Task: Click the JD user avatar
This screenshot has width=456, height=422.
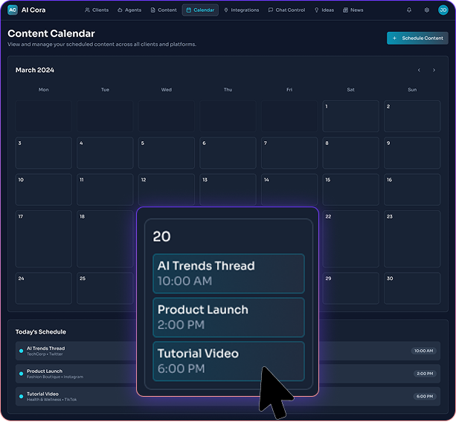Action: pyautogui.click(x=443, y=10)
